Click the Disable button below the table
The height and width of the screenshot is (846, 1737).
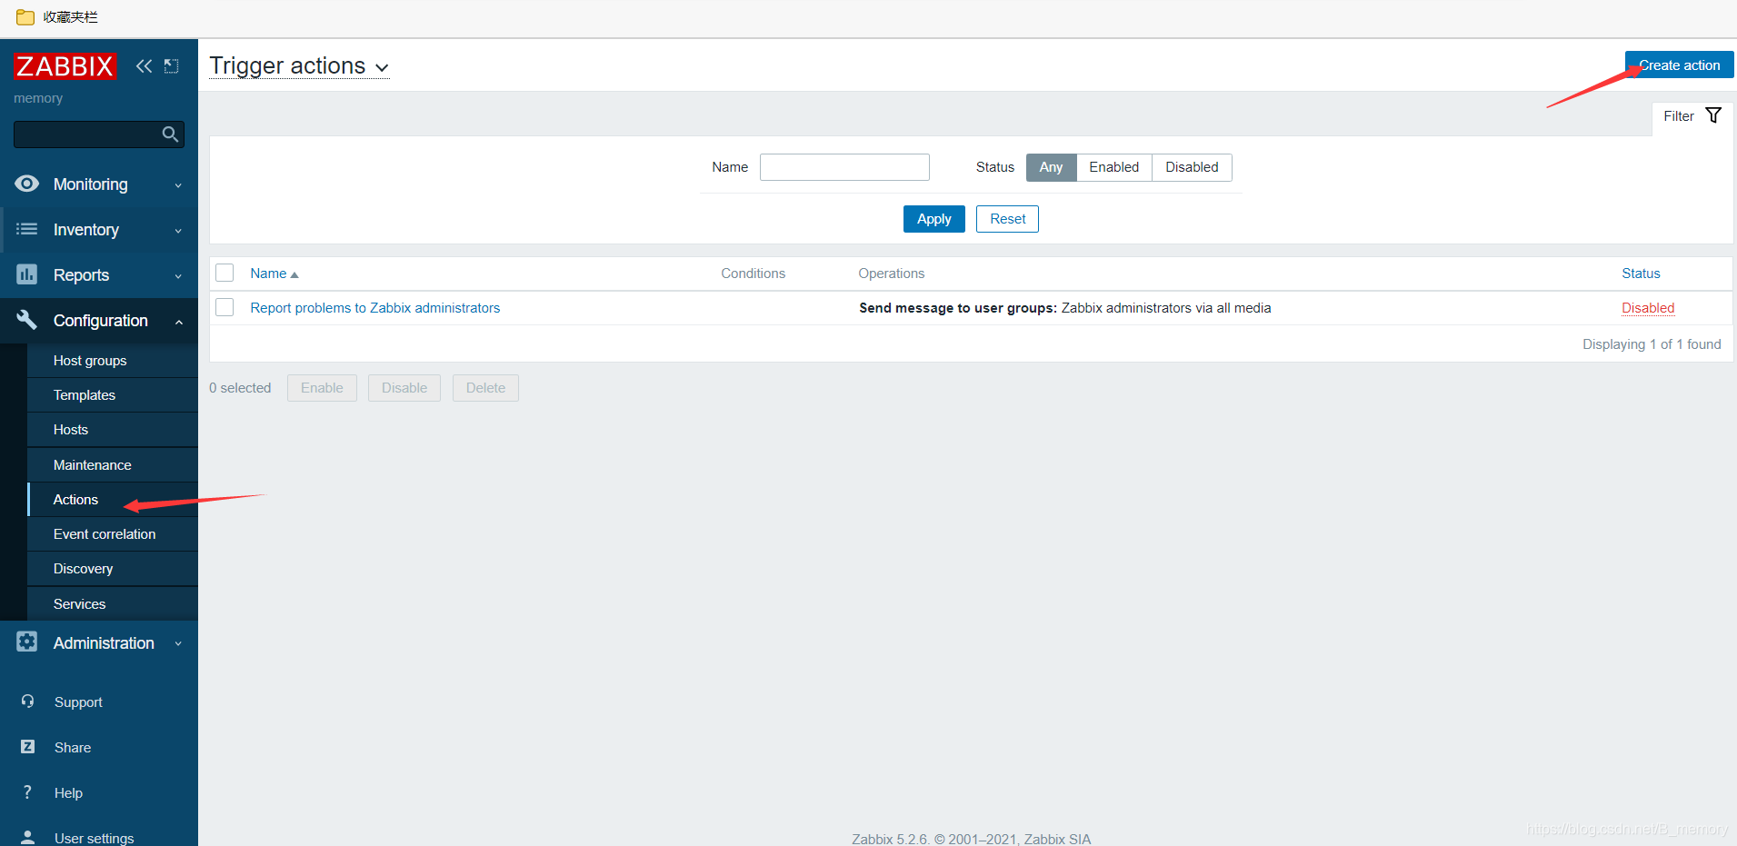(404, 388)
